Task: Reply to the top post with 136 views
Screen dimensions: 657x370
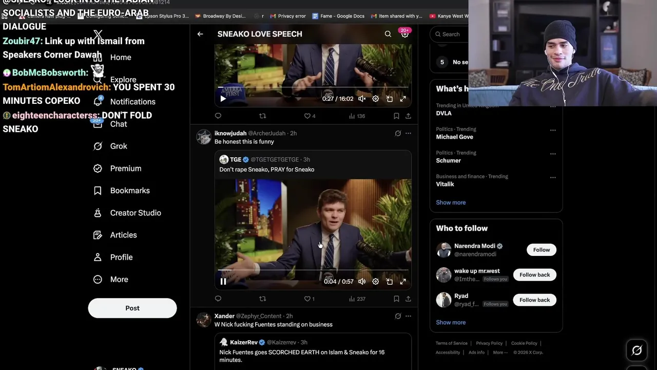Action: tap(218, 116)
